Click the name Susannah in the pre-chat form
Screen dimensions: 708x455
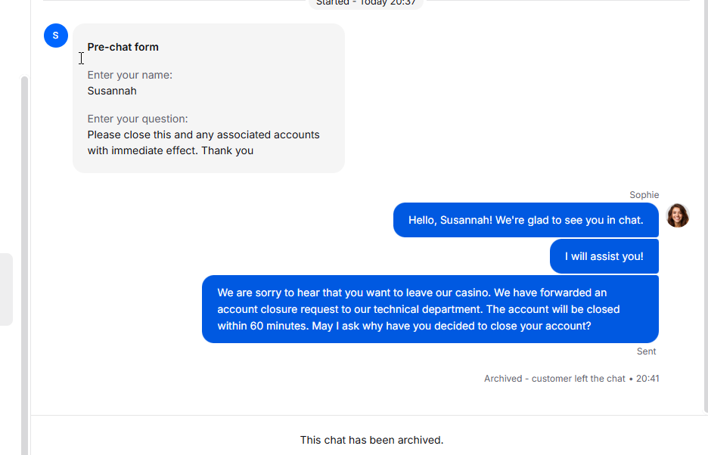point(112,91)
